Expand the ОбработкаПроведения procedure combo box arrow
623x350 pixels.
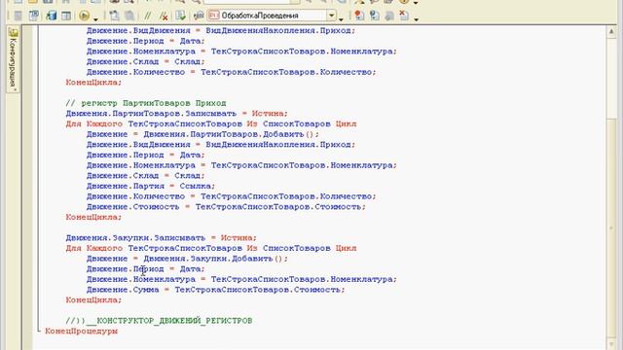point(331,16)
